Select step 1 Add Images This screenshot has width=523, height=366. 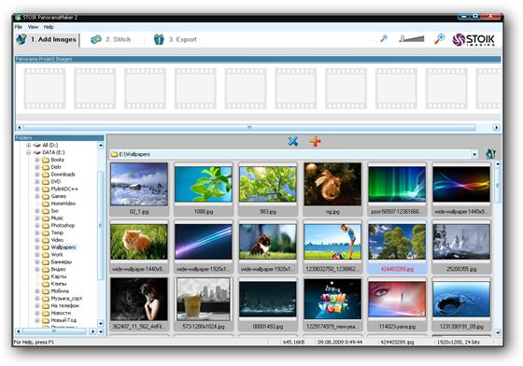coord(47,39)
